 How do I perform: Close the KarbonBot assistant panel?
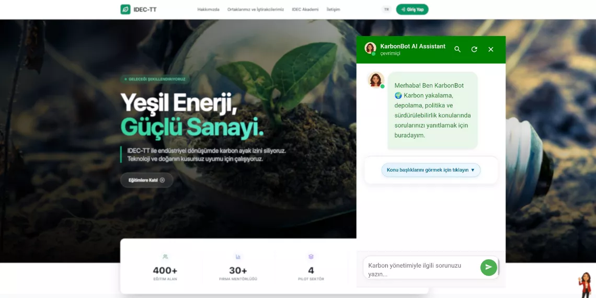[x=491, y=50]
